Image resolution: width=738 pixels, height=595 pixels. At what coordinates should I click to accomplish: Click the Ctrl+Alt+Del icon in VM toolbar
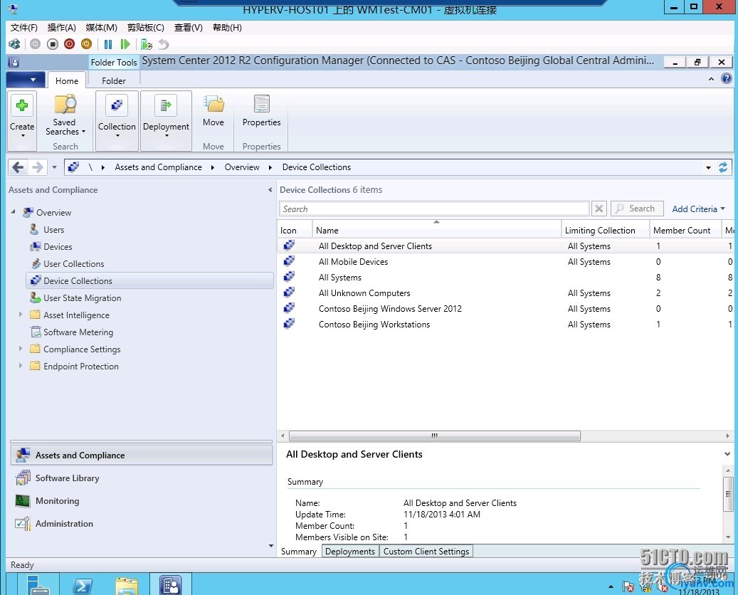[x=15, y=44]
